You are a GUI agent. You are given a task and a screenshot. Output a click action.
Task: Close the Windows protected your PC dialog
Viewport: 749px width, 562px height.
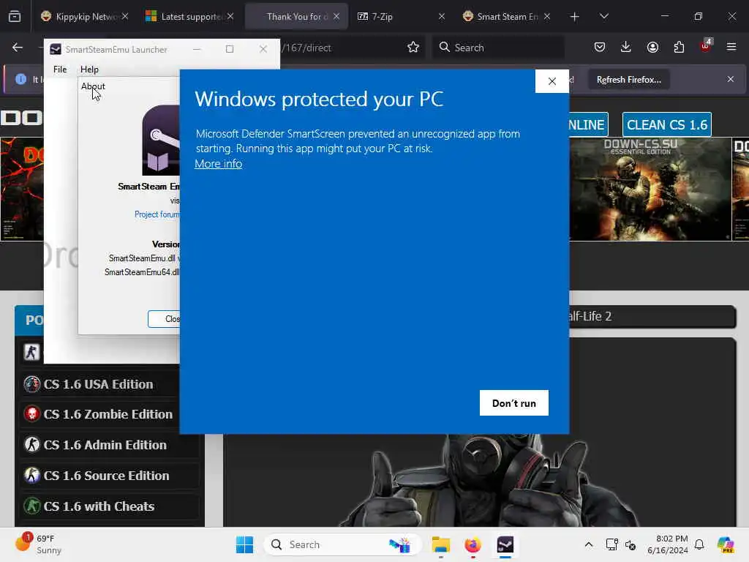552,81
